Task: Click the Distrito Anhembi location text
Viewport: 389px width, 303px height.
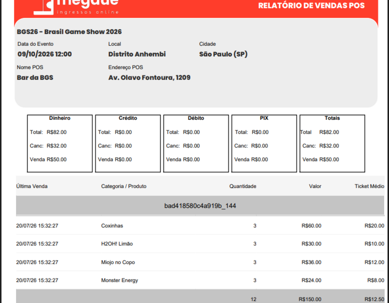Action: click(137, 54)
